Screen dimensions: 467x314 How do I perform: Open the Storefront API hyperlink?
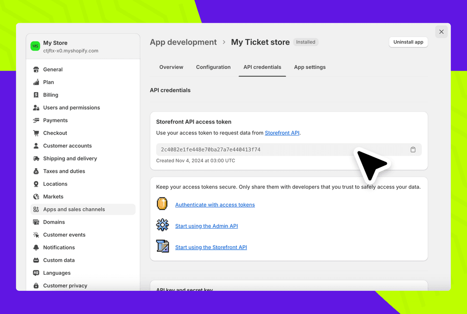(282, 133)
